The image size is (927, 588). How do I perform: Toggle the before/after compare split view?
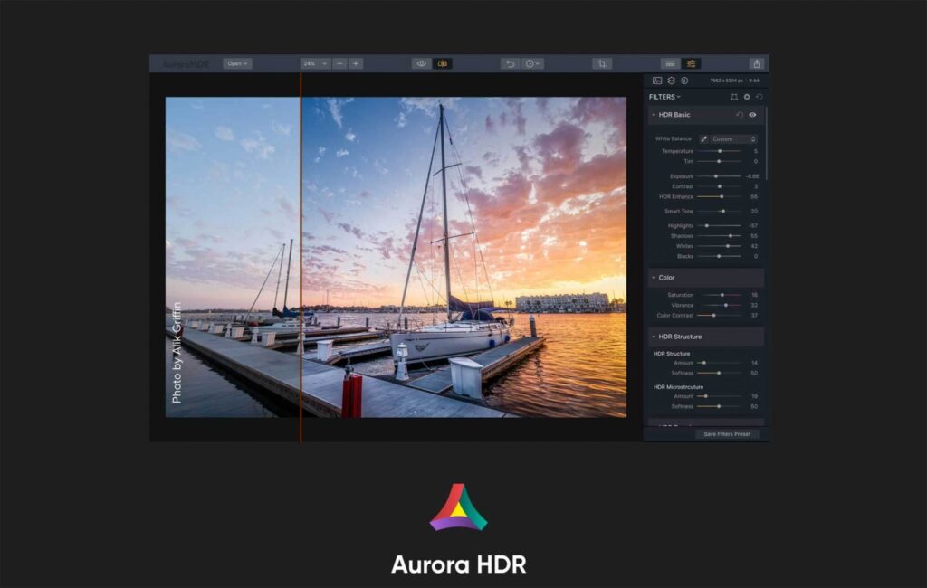point(442,63)
